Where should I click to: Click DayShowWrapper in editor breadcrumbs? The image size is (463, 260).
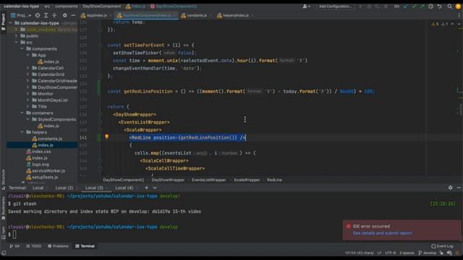click(168, 180)
